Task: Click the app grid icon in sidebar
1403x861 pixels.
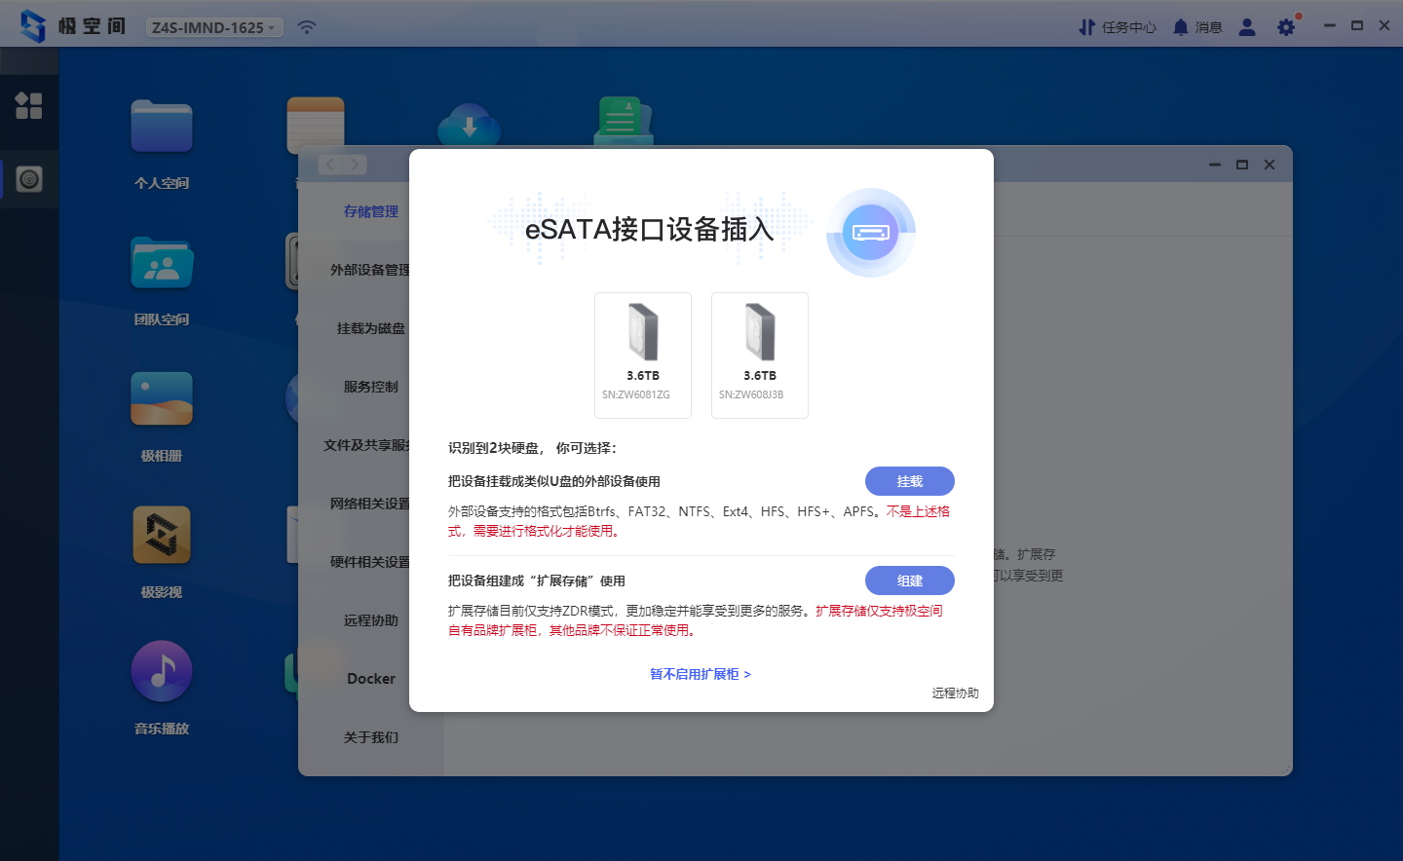Action: tap(29, 105)
